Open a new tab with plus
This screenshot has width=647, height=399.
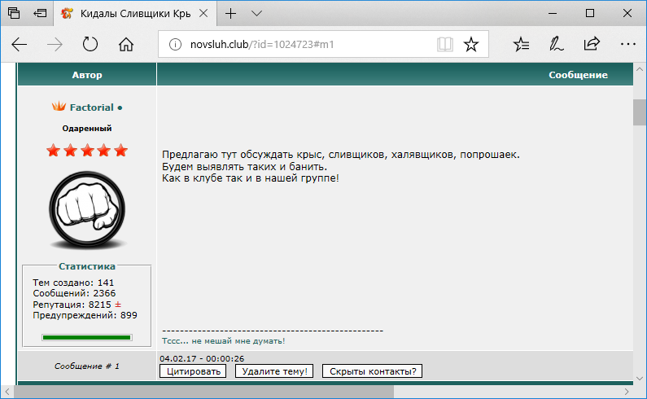point(231,14)
